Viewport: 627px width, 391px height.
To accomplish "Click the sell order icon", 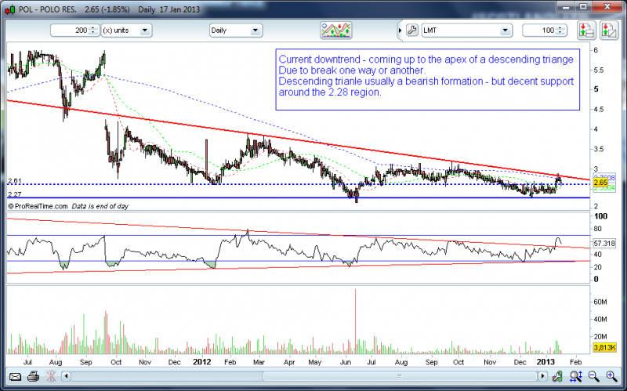I will pos(609,31).
